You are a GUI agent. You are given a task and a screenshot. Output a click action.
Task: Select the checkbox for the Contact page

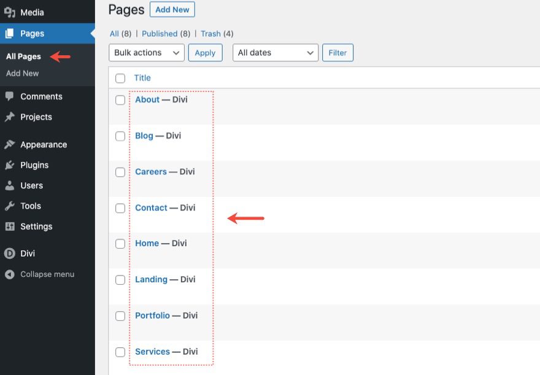(x=120, y=207)
